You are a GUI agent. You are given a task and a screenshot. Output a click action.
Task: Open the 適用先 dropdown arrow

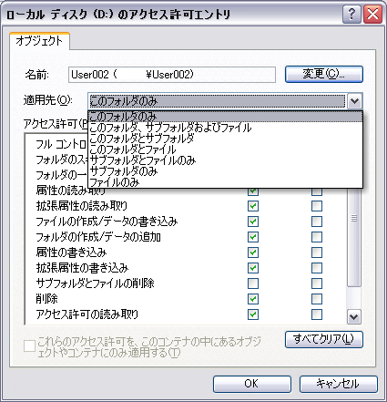tap(354, 101)
